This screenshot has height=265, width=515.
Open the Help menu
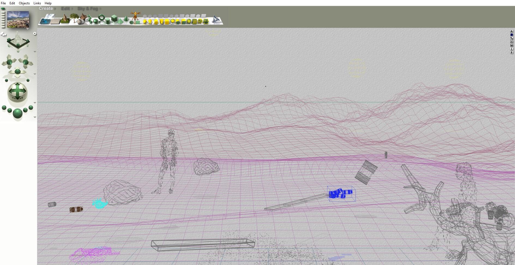[x=48, y=3]
